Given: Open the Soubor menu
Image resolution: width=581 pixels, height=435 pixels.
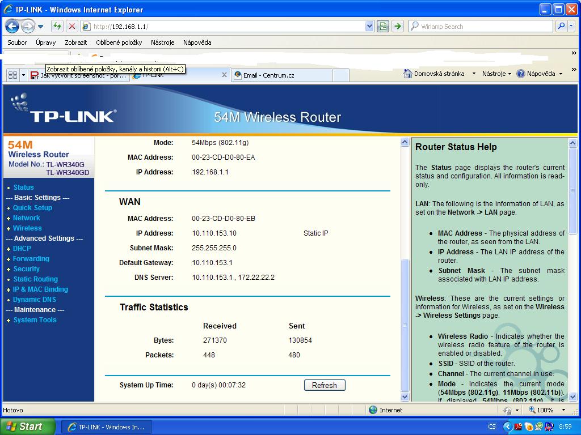Looking at the screenshot, I should pos(17,42).
